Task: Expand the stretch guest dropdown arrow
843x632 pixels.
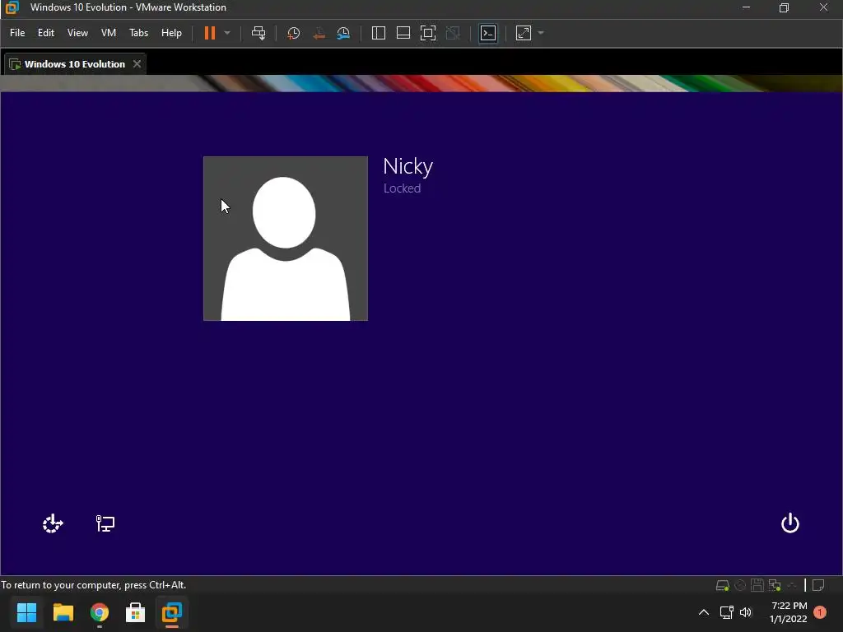Action: pyautogui.click(x=541, y=33)
